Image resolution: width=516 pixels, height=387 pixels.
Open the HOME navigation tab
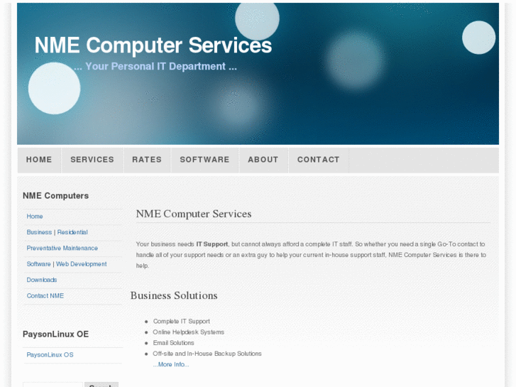point(39,160)
